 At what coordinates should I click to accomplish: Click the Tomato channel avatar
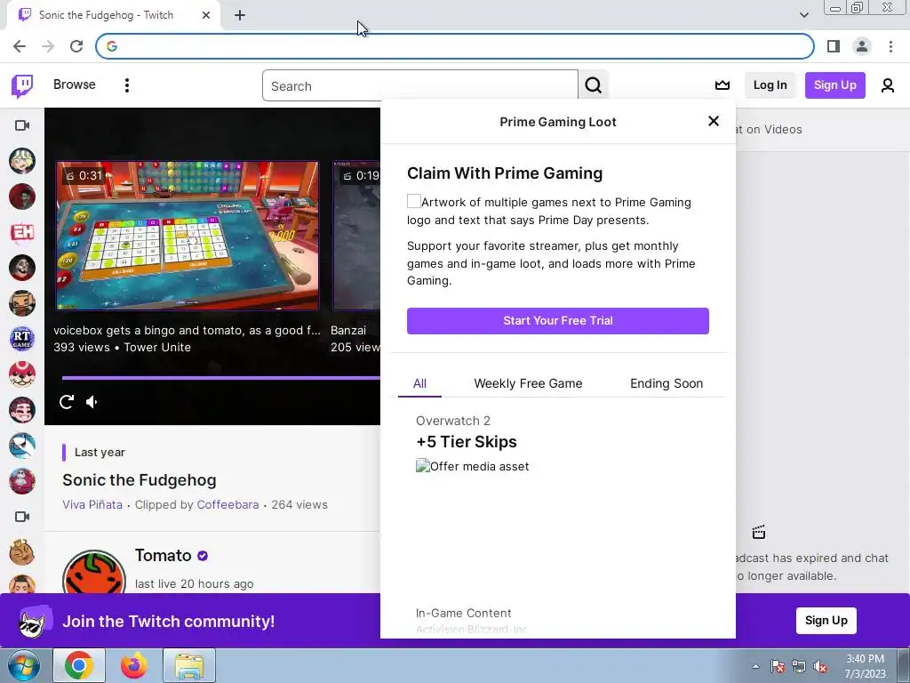click(x=94, y=572)
